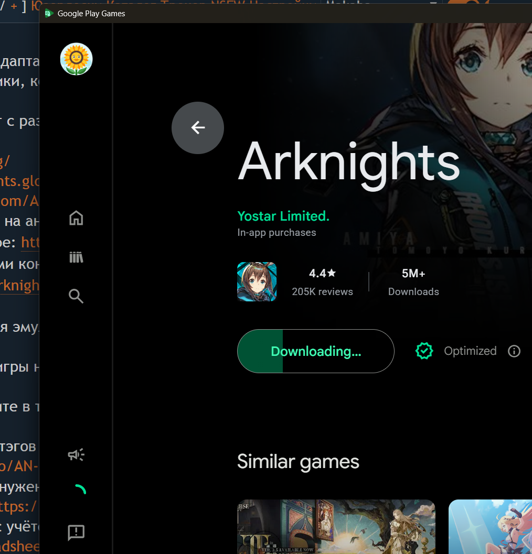The image size is (532, 554).
Task: Click the Google Play Games logo icon
Action: click(x=49, y=14)
